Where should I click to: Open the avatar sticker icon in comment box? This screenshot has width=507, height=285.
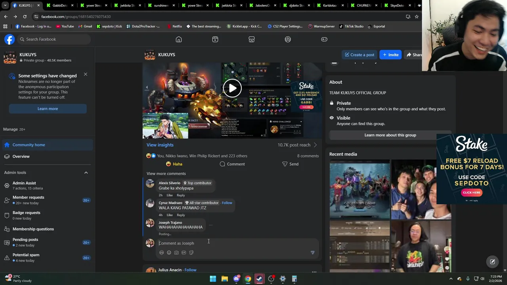pyautogui.click(x=161, y=253)
